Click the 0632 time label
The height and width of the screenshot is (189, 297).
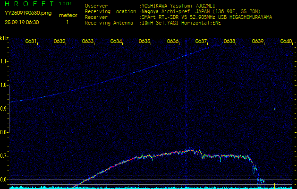pos(59,42)
